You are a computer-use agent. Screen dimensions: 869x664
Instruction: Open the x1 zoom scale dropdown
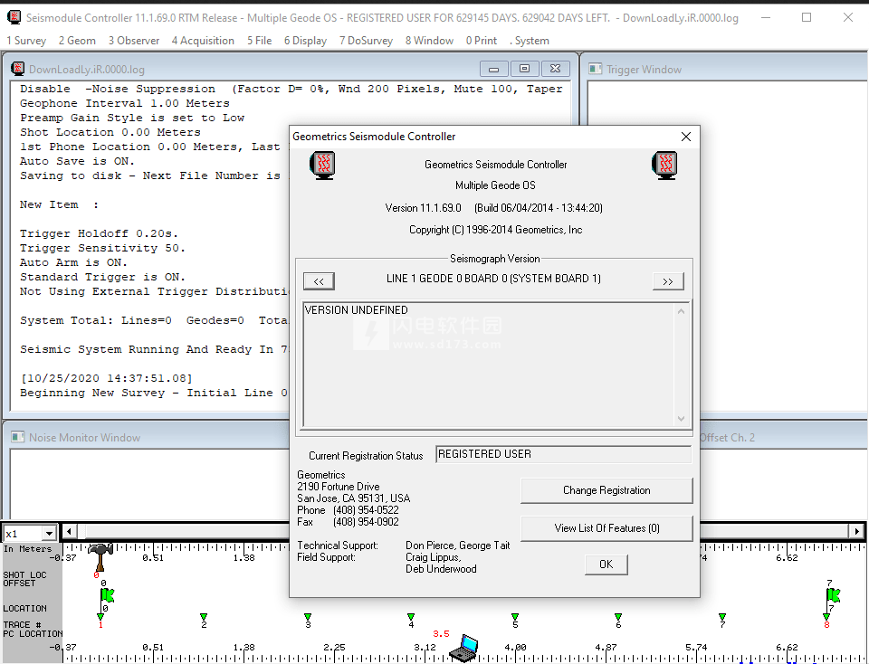(x=49, y=534)
